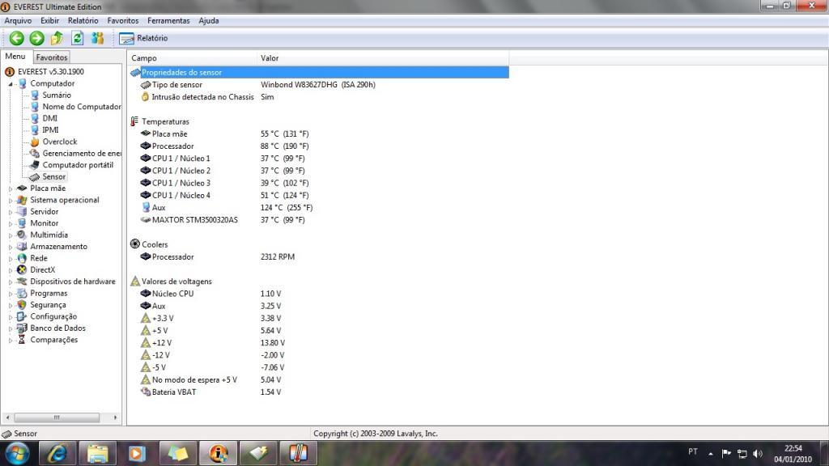Click the Overclock flame icon

pos(35,142)
